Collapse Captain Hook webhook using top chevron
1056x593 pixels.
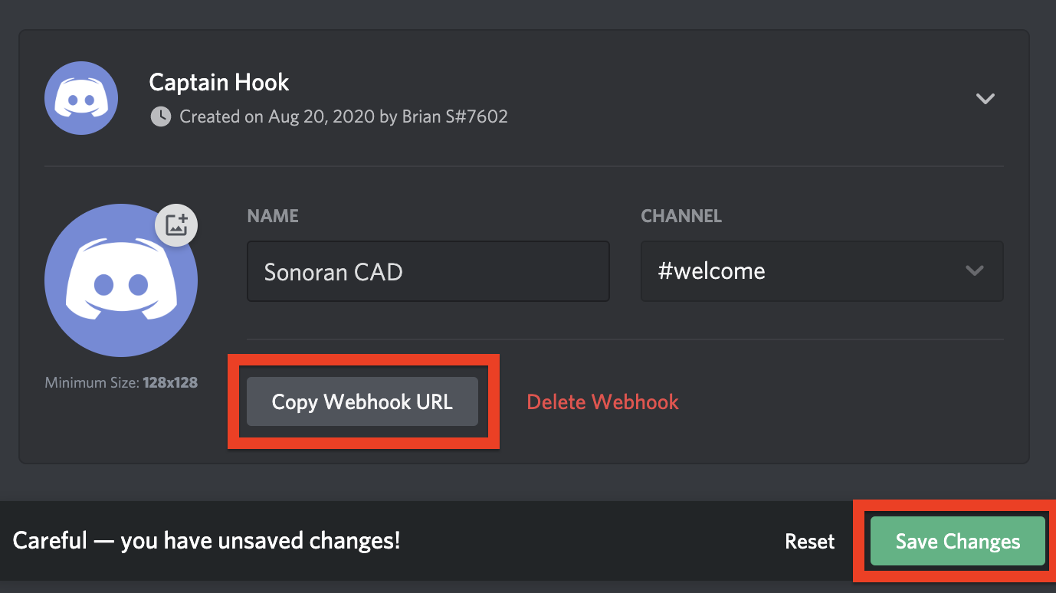tap(985, 99)
